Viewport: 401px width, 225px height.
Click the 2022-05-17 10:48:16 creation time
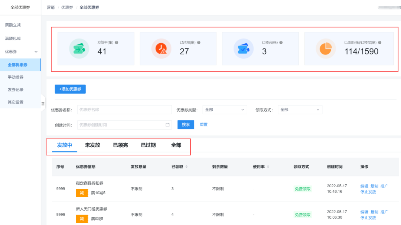[x=337, y=189]
